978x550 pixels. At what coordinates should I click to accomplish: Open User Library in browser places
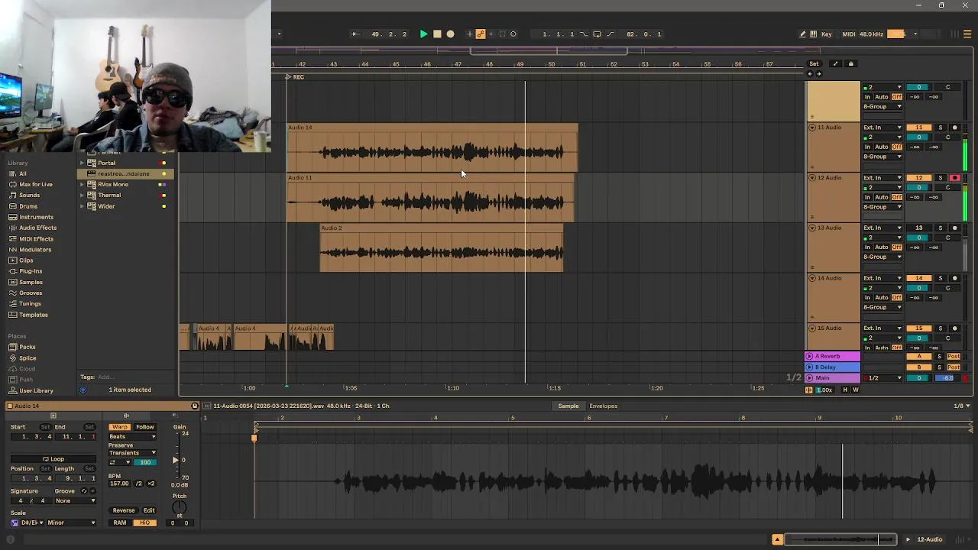(x=36, y=390)
